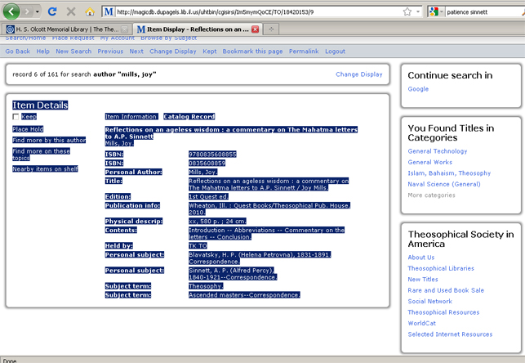
Task: Close the Item Display tab
Action: point(255,29)
